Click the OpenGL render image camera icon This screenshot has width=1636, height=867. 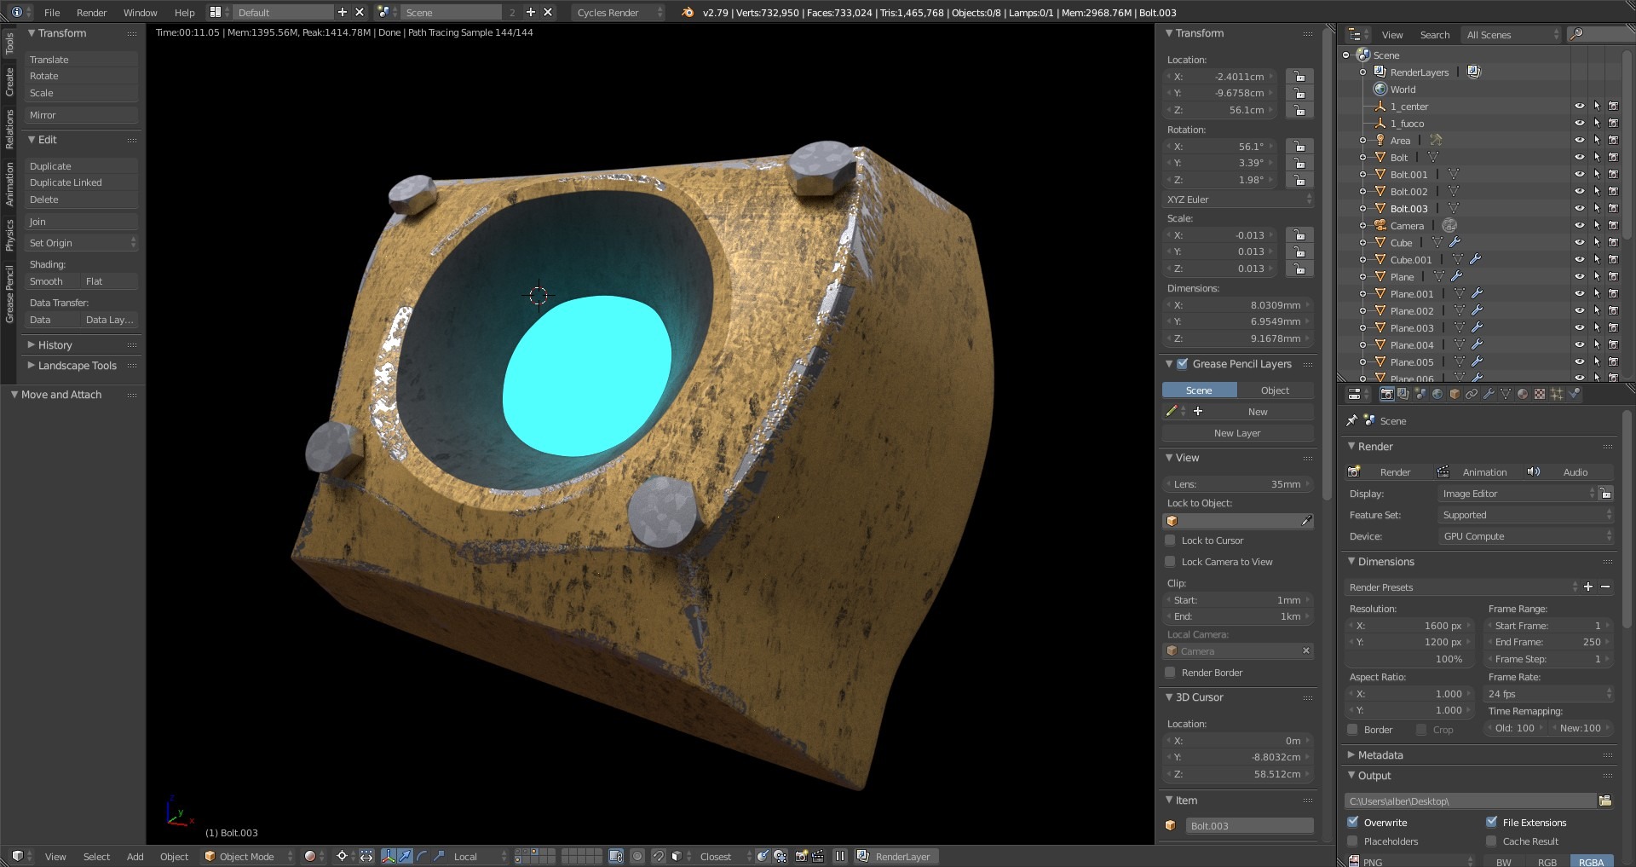[x=801, y=856]
